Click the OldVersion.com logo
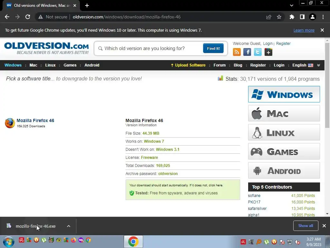Viewport: 330px width, 248px height. pyautogui.click(x=46, y=48)
